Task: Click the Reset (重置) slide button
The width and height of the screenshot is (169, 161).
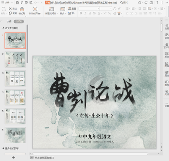Action: 72,8
